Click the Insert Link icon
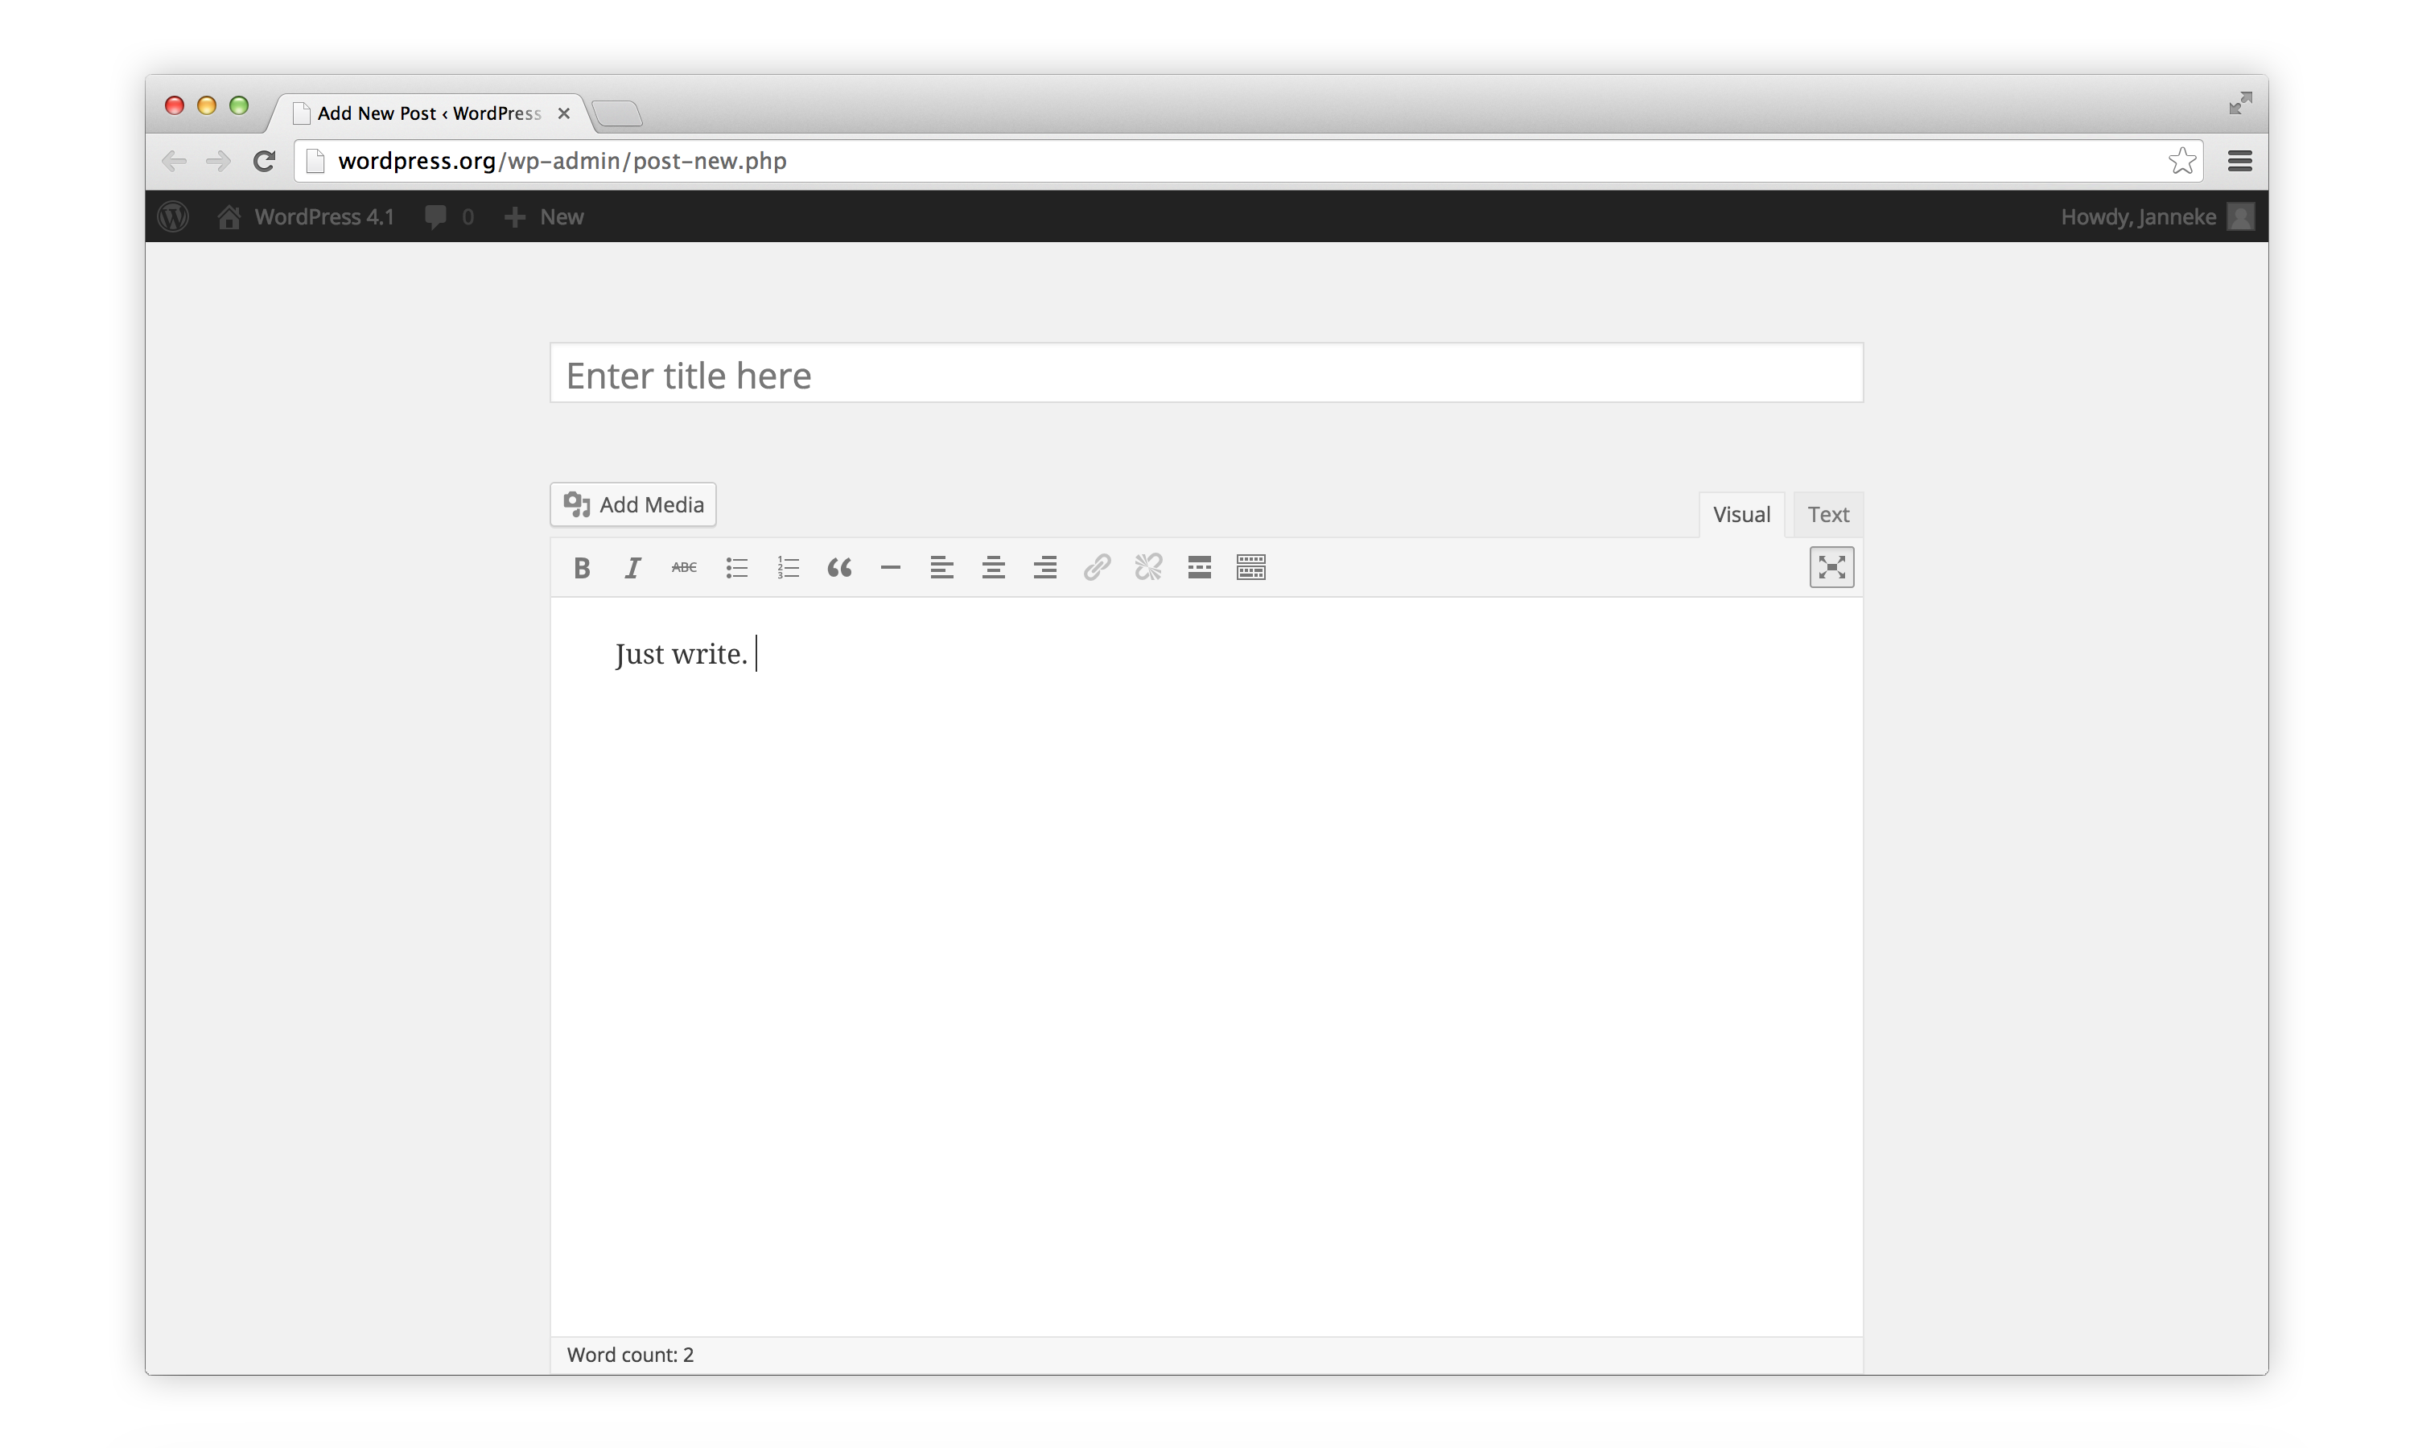Image resolution: width=2414 pixels, height=1448 pixels. 1095,567
